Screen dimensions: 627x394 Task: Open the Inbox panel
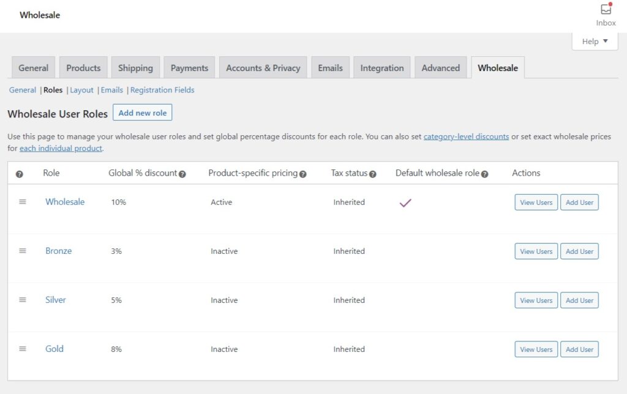coord(605,13)
